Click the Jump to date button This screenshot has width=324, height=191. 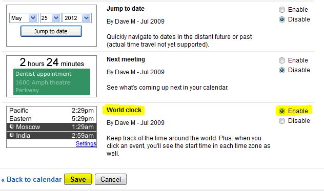click(x=51, y=31)
